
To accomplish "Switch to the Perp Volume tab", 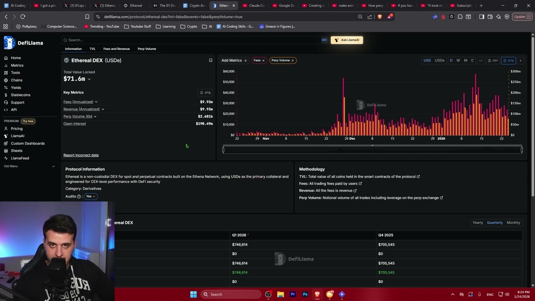I will [147, 49].
